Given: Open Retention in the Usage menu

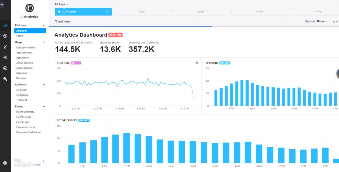Looking at the screenshot, I should point(21,73).
